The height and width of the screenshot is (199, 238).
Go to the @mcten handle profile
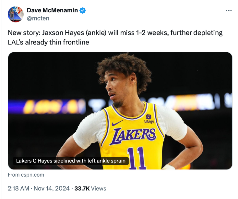[38, 18]
